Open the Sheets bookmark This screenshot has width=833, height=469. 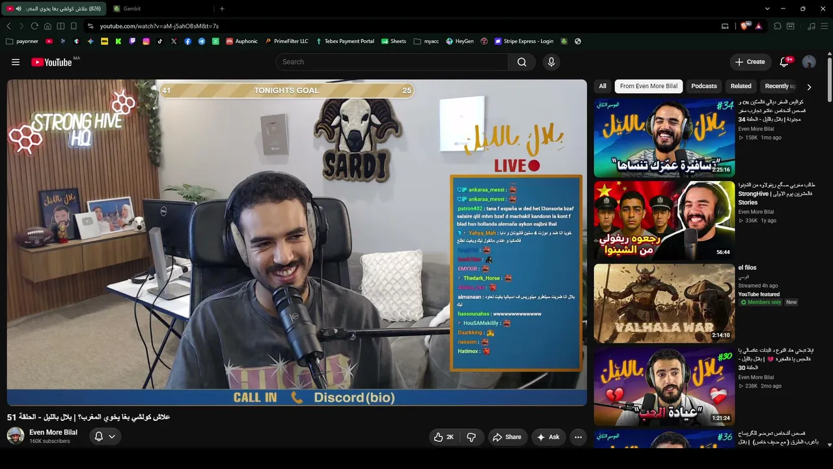394,41
